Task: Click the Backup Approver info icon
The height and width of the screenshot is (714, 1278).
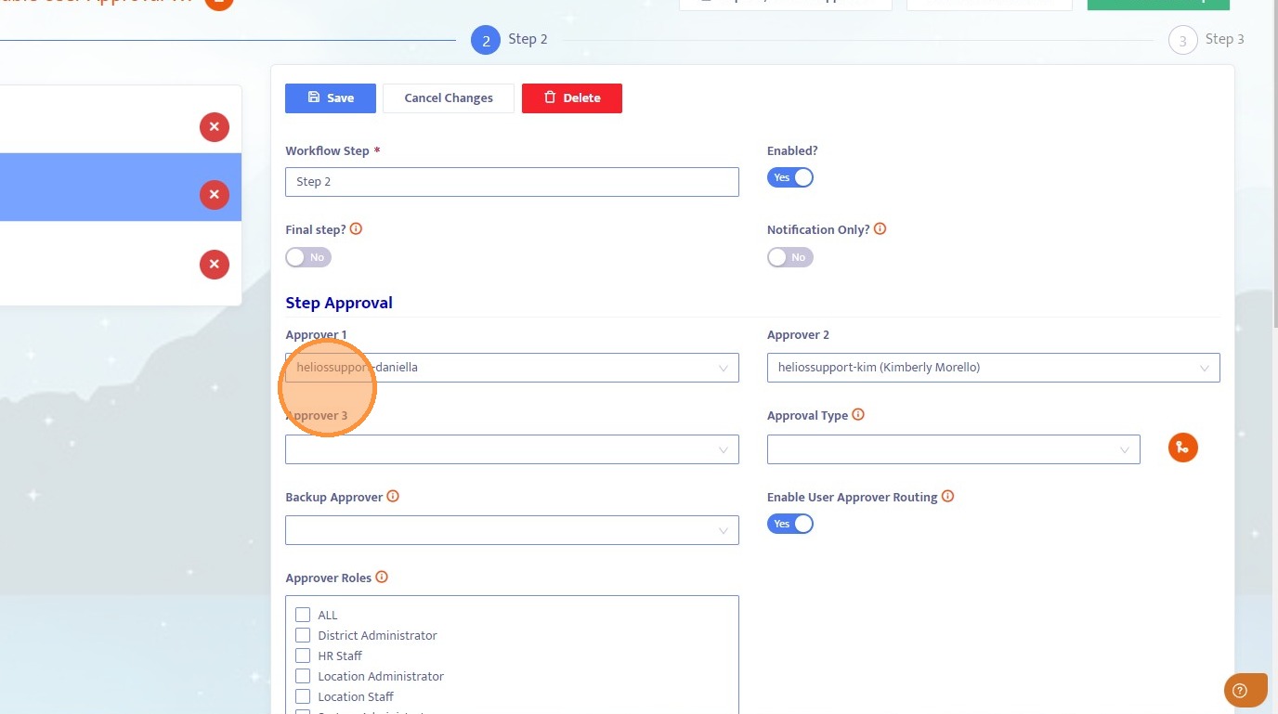Action: [393, 497]
